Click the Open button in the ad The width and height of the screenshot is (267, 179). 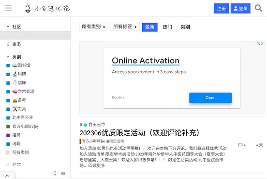[x=210, y=98]
